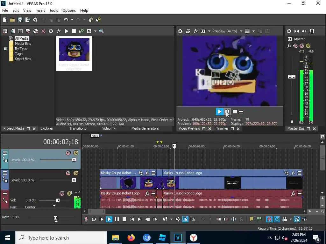Click the Import Media icon in Project Media

click(x=5, y=31)
